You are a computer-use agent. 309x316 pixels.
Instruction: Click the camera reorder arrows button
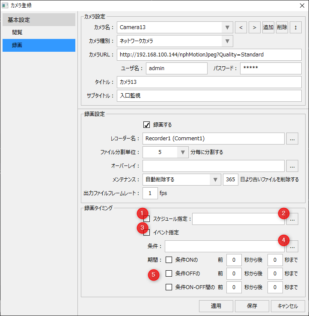[295, 27]
